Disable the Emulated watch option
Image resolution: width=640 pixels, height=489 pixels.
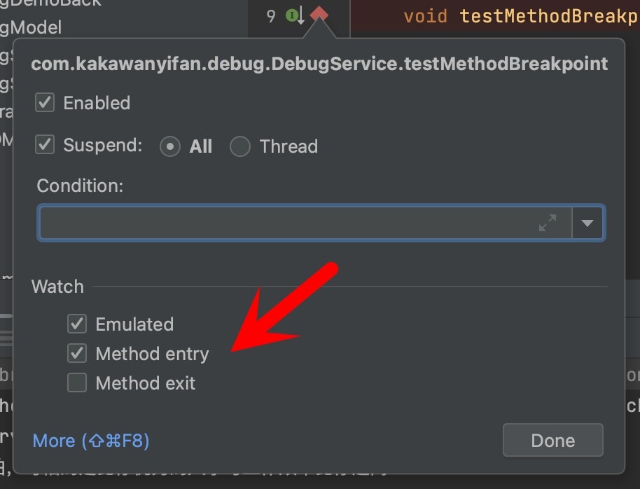(77, 324)
